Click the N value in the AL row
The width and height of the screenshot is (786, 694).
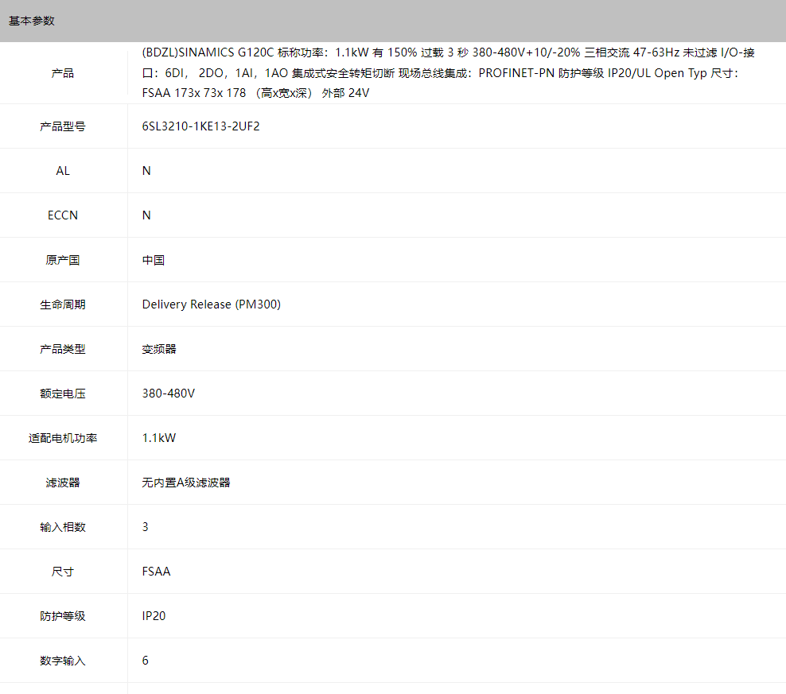point(146,171)
